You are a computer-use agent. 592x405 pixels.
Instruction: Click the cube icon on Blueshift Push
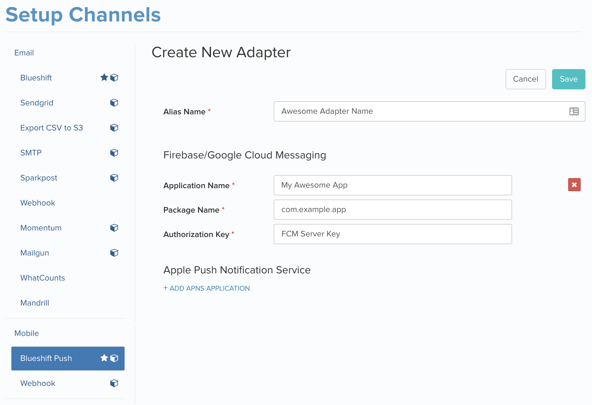(114, 358)
